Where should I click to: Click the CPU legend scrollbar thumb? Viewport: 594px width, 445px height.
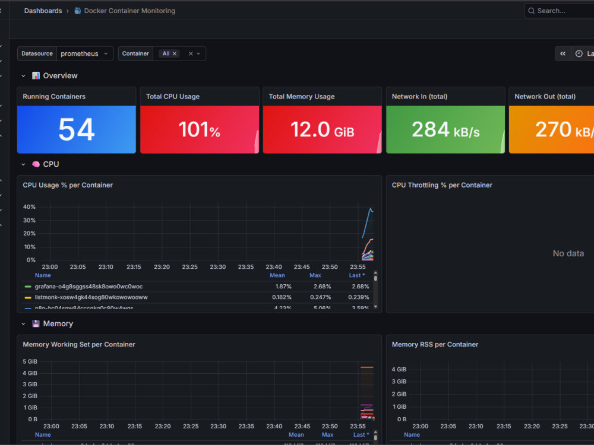point(375,278)
